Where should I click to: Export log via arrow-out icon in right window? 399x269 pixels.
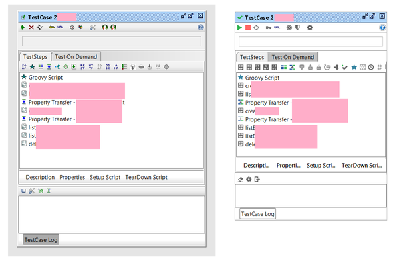[x=257, y=180]
